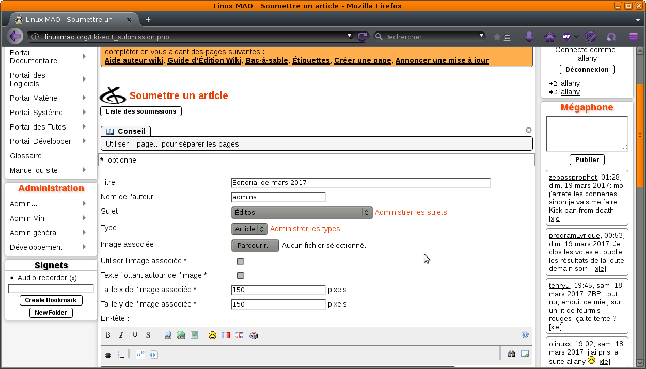
Task: Insert a code block via toolbar icon
Action: (x=153, y=355)
